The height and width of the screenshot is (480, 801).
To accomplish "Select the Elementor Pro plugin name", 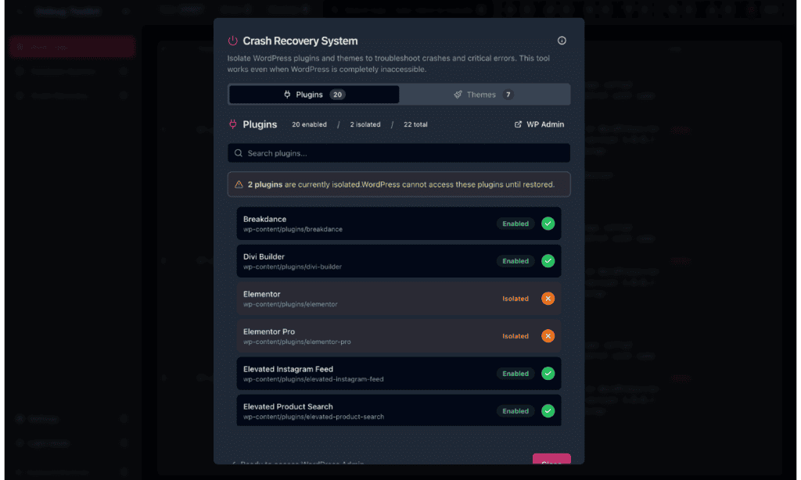I will pos(269,331).
